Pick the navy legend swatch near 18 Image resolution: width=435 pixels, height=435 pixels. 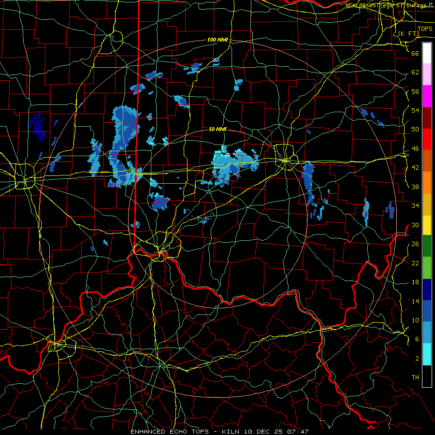coord(427,290)
